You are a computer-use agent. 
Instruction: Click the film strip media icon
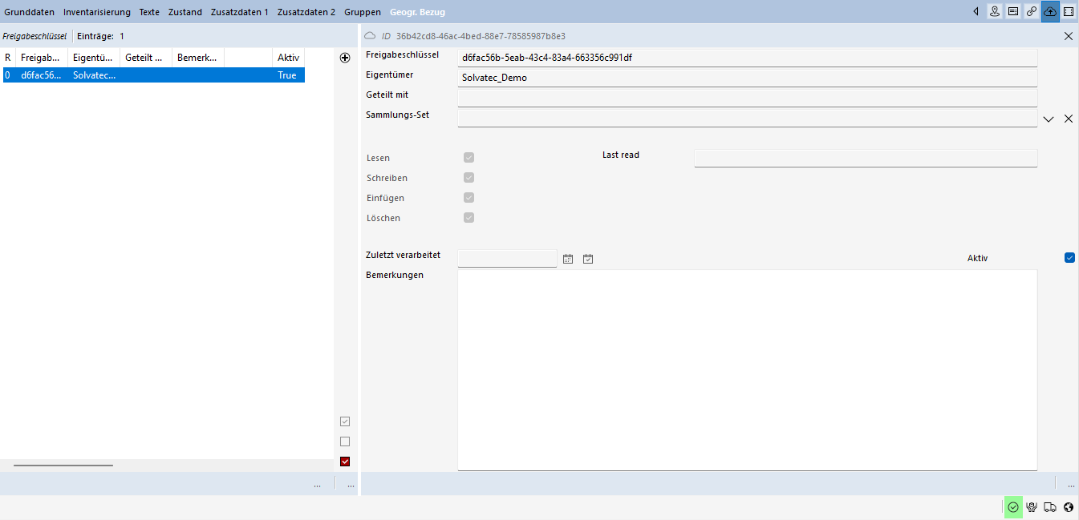point(1069,12)
